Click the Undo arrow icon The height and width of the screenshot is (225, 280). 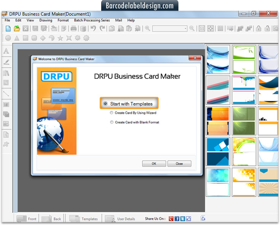coord(93,28)
